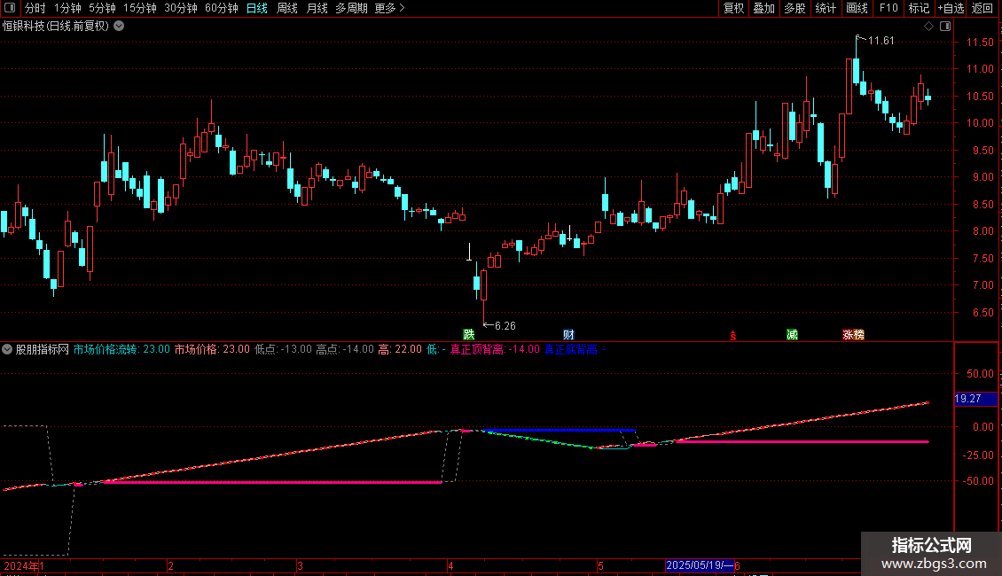
Task: Add stock via +自选
Action: point(951,8)
